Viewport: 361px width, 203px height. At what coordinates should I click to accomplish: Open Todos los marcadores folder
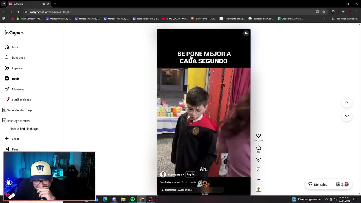pos(345,19)
